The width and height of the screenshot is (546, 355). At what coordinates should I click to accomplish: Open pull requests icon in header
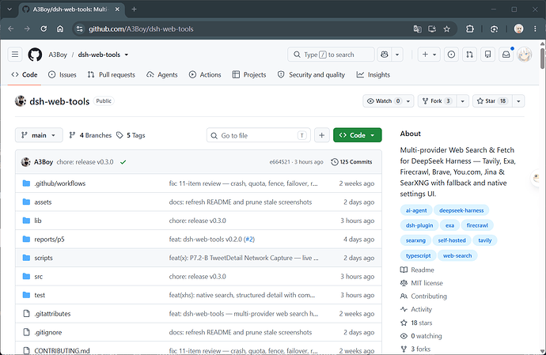pyautogui.click(x=470, y=55)
